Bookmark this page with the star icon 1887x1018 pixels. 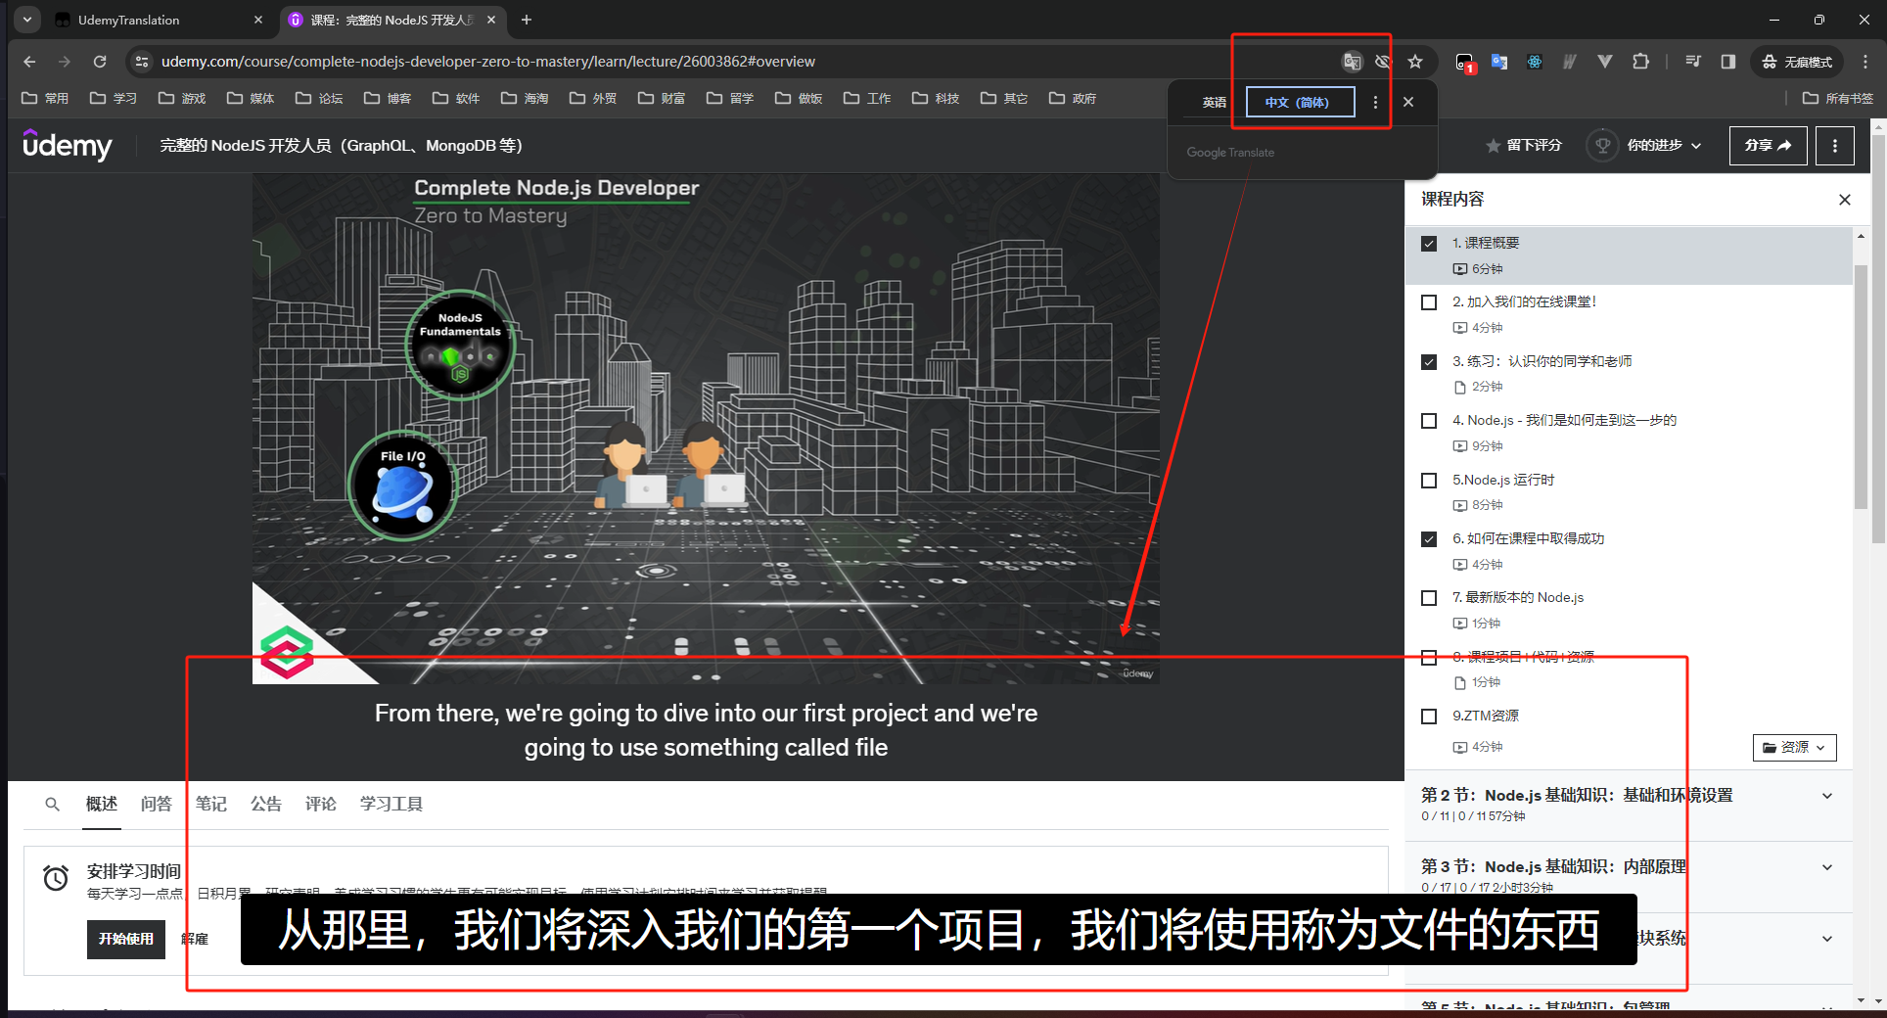pos(1415,62)
